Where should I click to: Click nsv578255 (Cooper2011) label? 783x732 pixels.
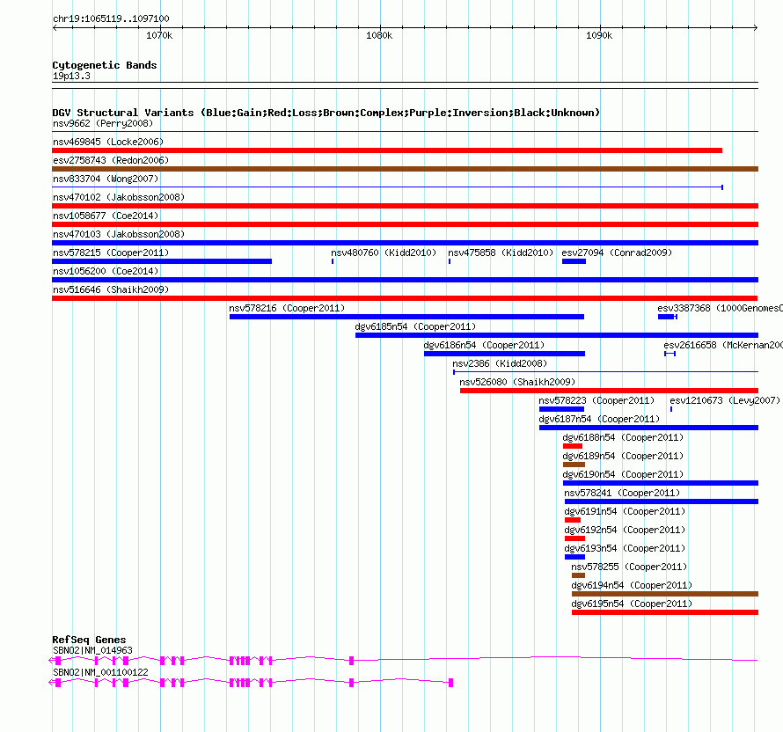pos(629,567)
